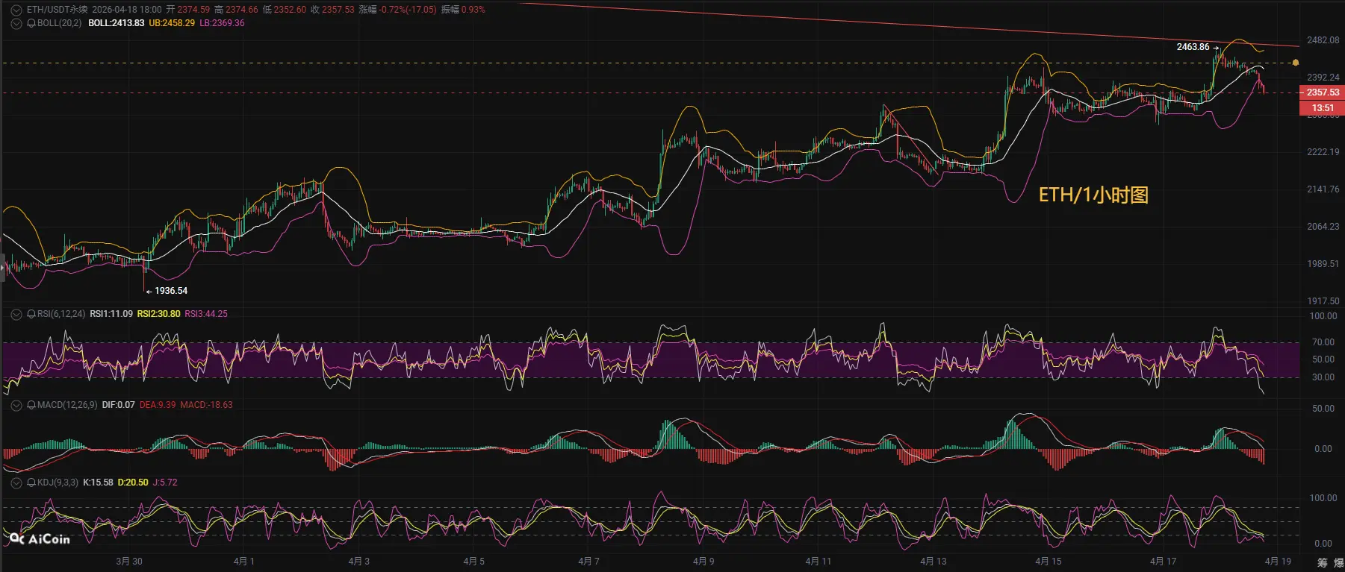Open the 筹 chip distribution button
The image size is (1345, 572).
tap(1323, 562)
